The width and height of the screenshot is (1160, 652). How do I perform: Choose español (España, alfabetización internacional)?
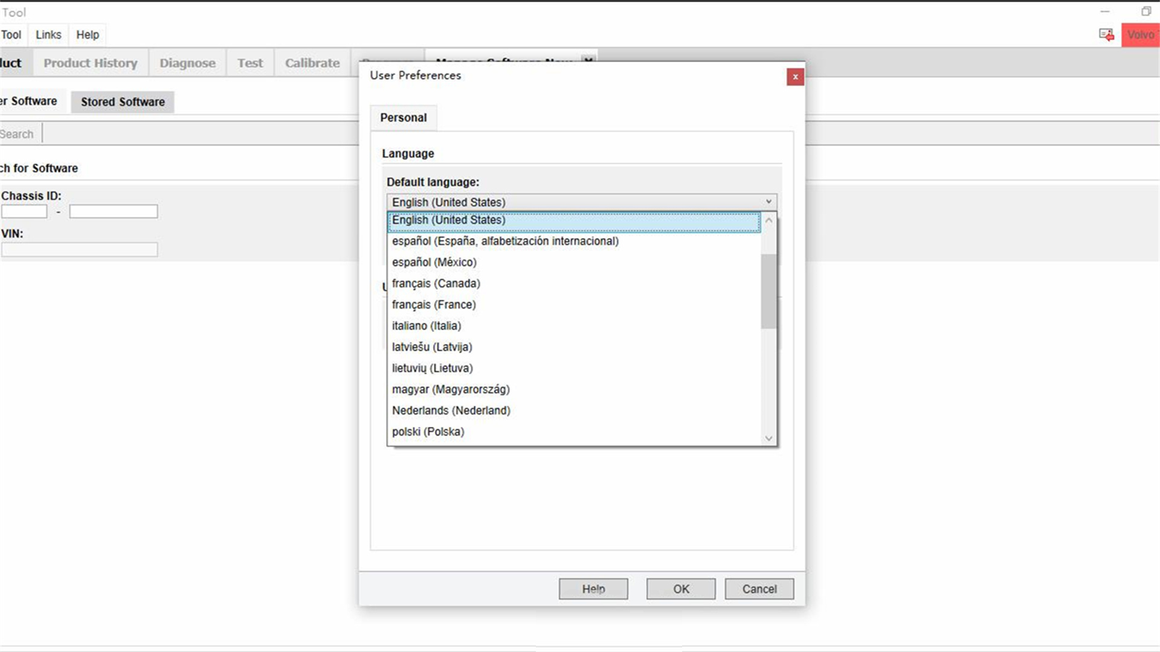tap(574, 241)
